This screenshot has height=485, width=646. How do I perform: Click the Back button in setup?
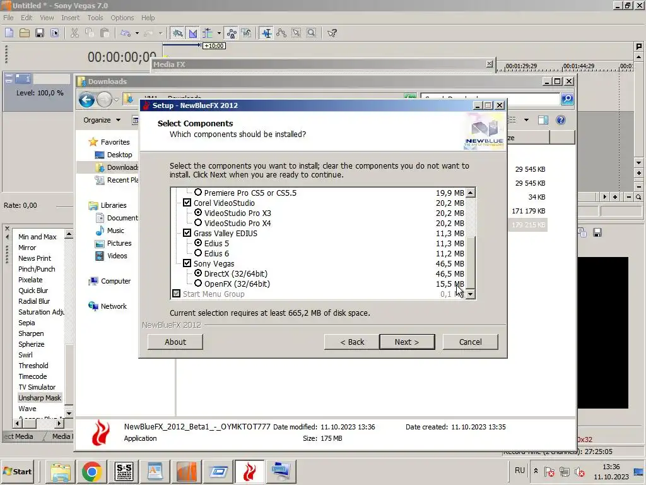[x=352, y=342]
